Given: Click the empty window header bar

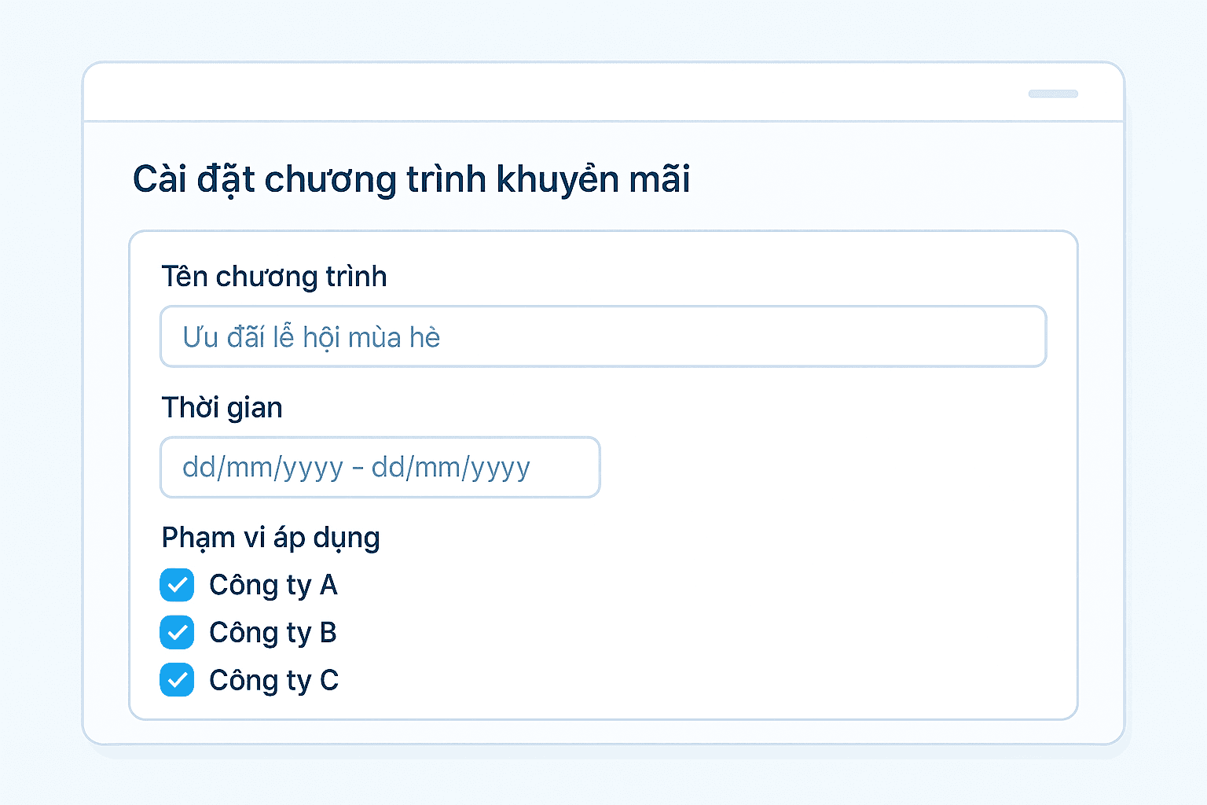Looking at the screenshot, I should 550,93.
